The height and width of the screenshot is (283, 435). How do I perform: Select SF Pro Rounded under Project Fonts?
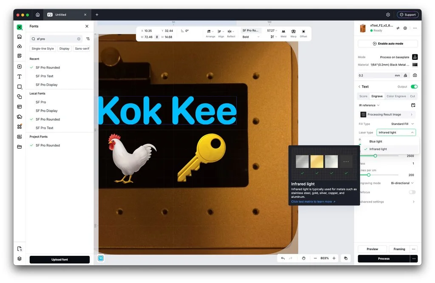[48, 145]
